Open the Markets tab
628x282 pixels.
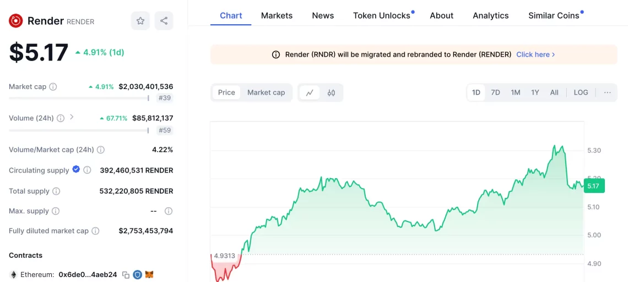(x=277, y=15)
